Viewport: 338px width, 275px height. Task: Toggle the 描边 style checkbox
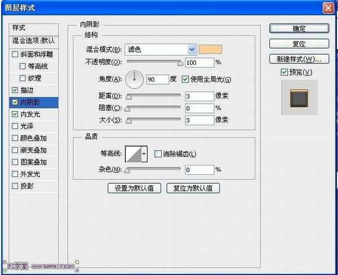coord(15,90)
